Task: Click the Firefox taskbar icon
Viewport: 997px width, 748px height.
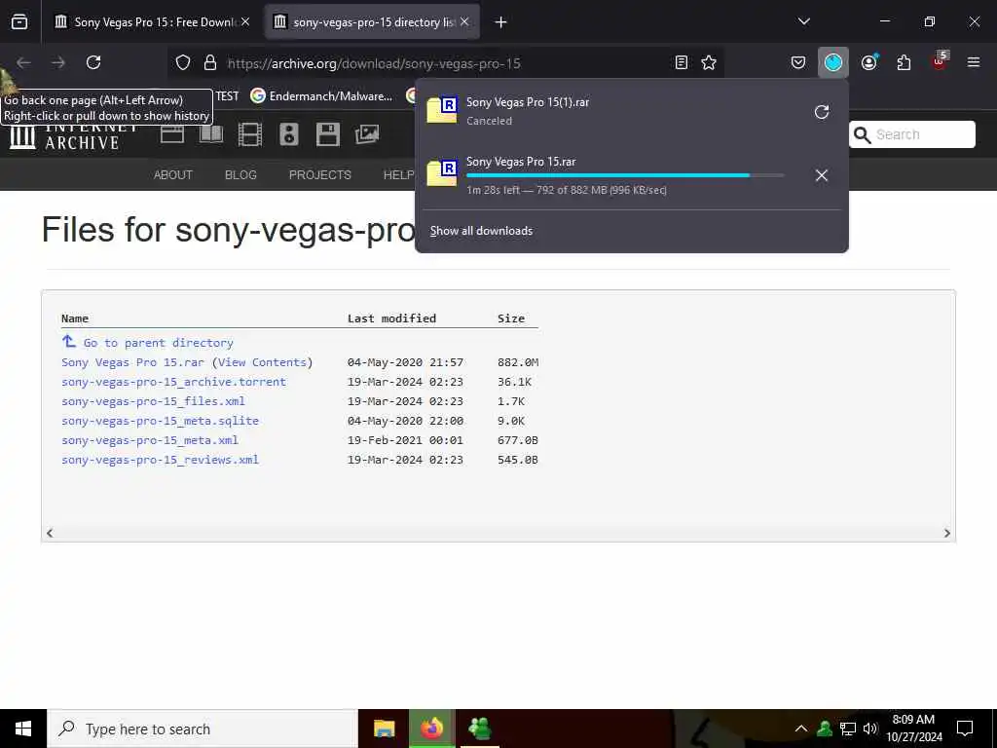Action: coord(431,729)
